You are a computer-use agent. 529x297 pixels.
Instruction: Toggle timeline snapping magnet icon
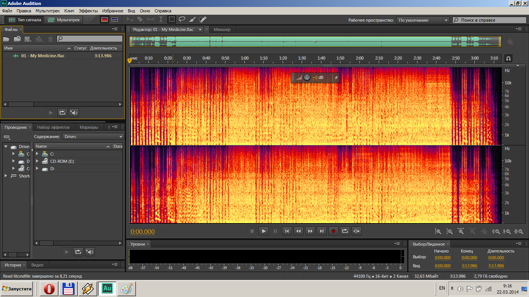pos(508,58)
